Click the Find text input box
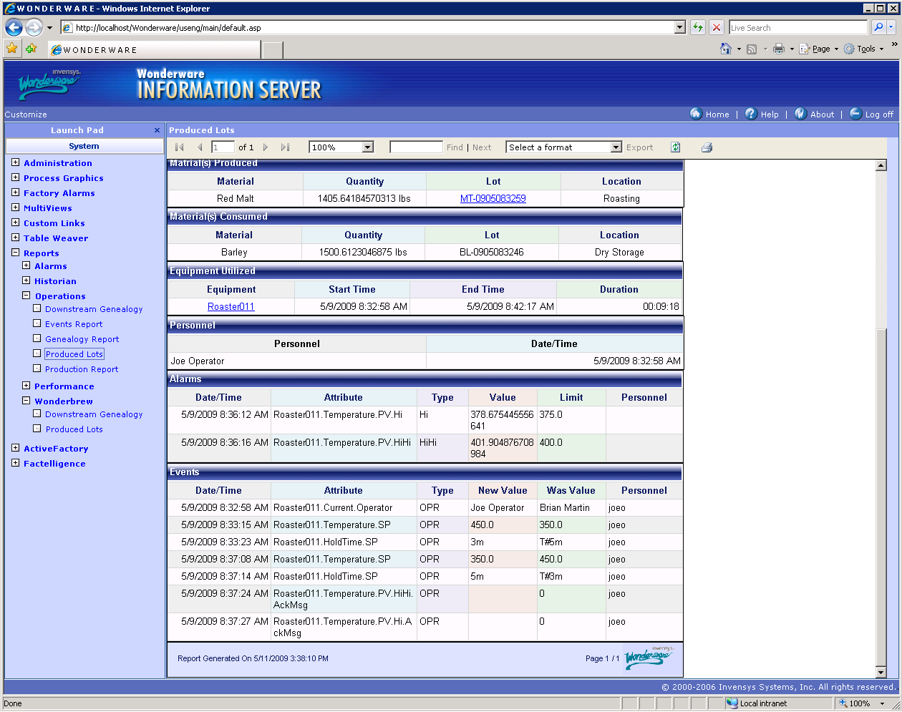The height and width of the screenshot is (712, 902). 416,147
